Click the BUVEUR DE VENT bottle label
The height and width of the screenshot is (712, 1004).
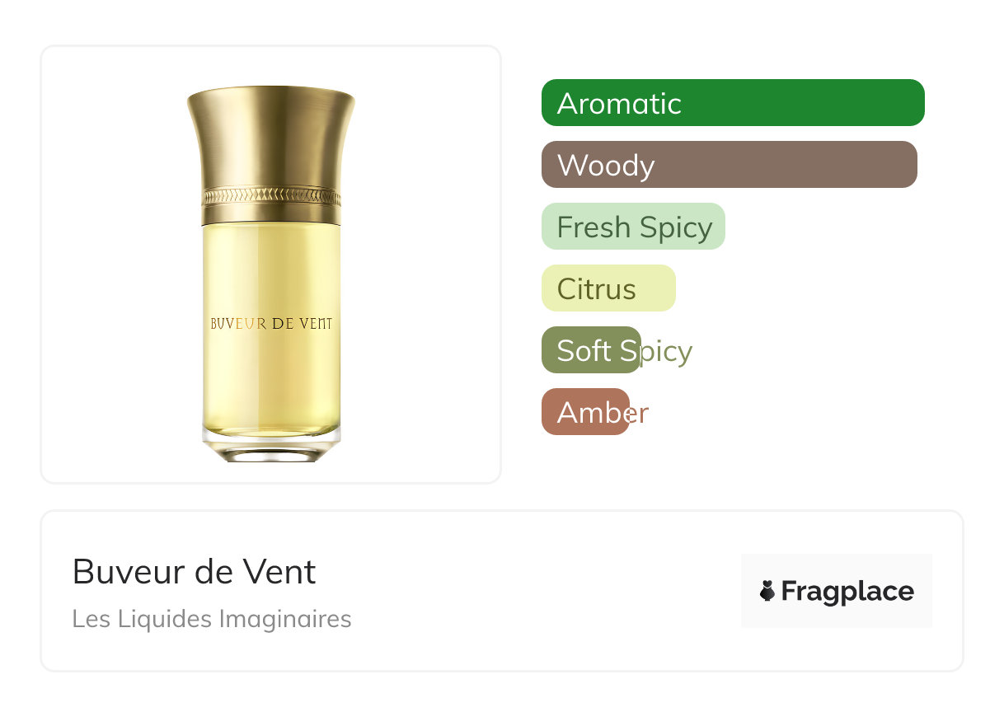271,324
